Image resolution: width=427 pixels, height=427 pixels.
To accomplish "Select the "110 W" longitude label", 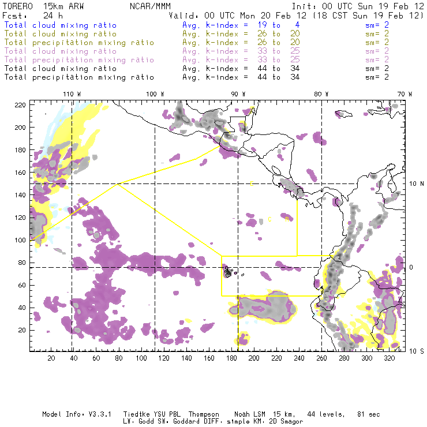I will tap(72, 94).
